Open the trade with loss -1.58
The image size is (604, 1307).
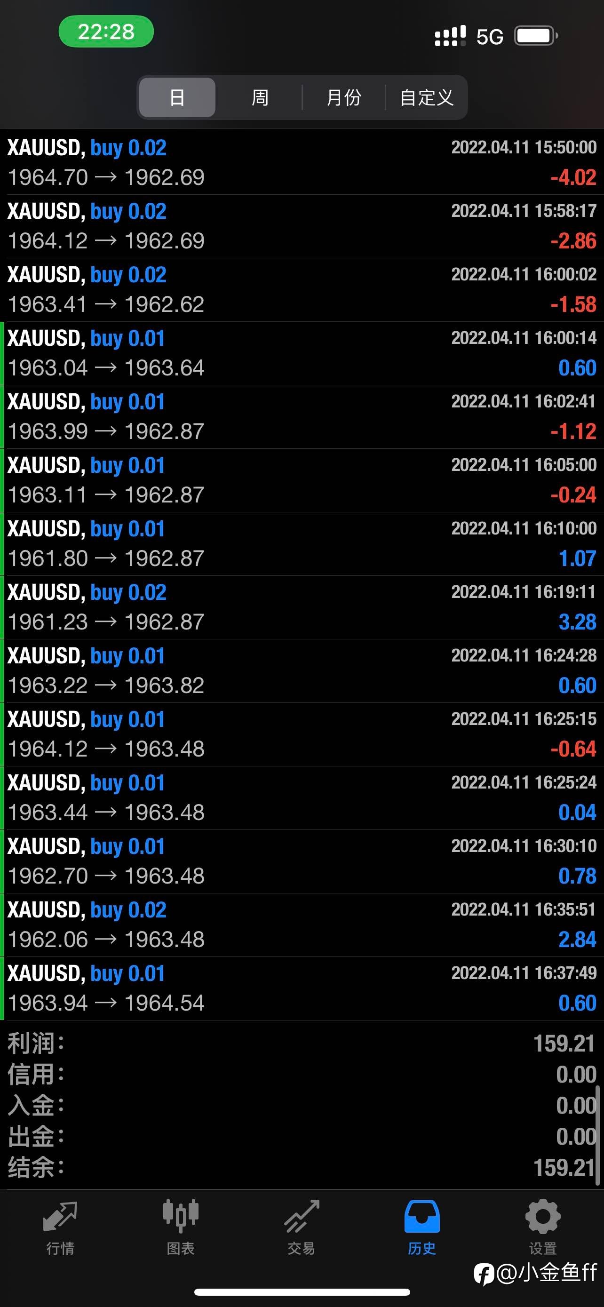point(302,290)
